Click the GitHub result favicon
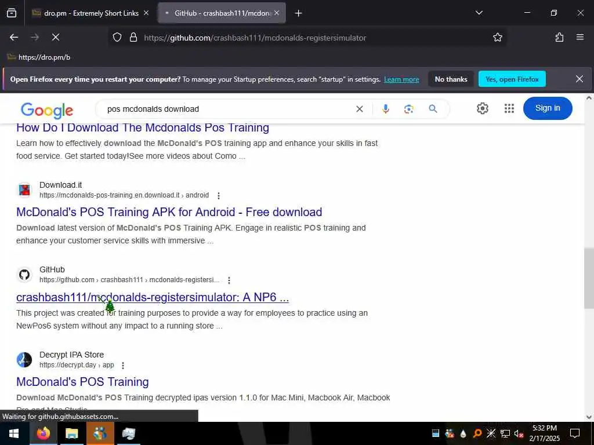594x445 pixels. pos(24,275)
